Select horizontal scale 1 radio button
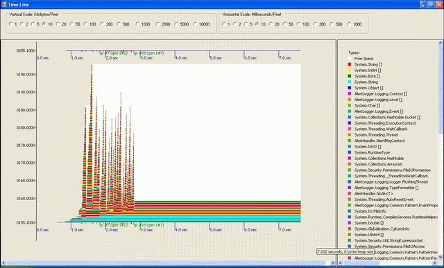 tap(226, 24)
